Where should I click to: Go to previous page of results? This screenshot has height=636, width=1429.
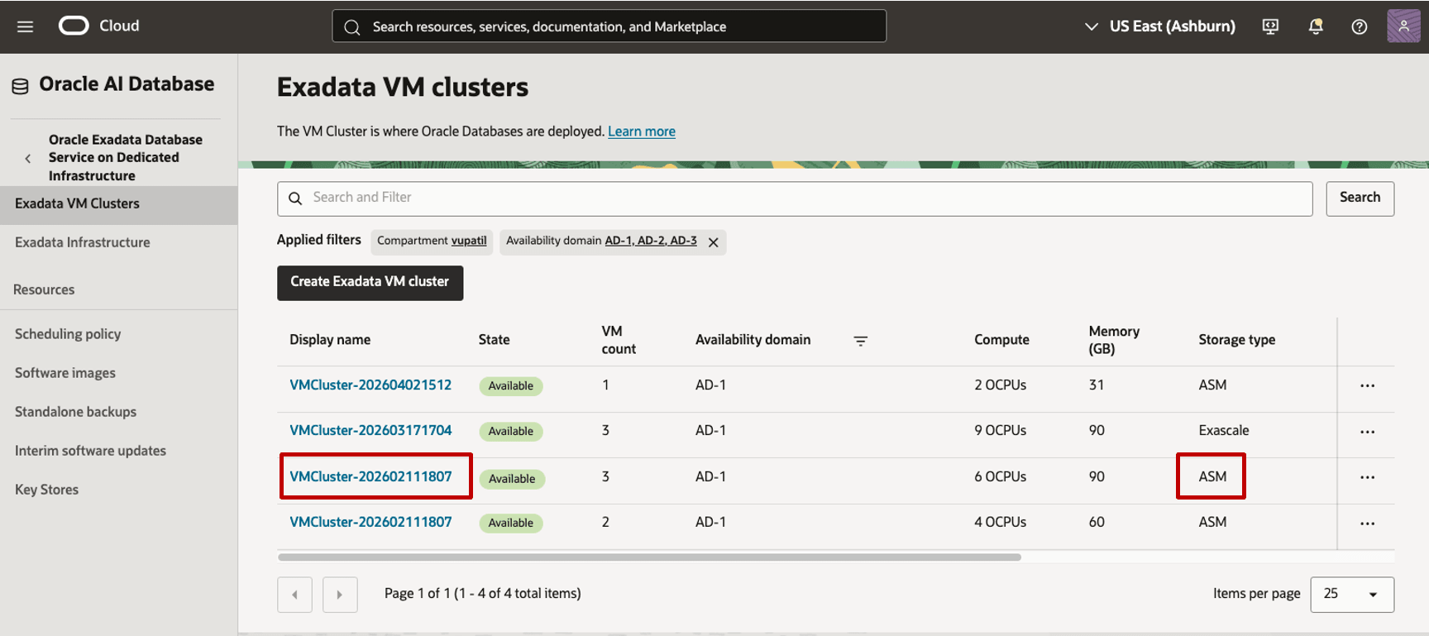pyautogui.click(x=294, y=595)
